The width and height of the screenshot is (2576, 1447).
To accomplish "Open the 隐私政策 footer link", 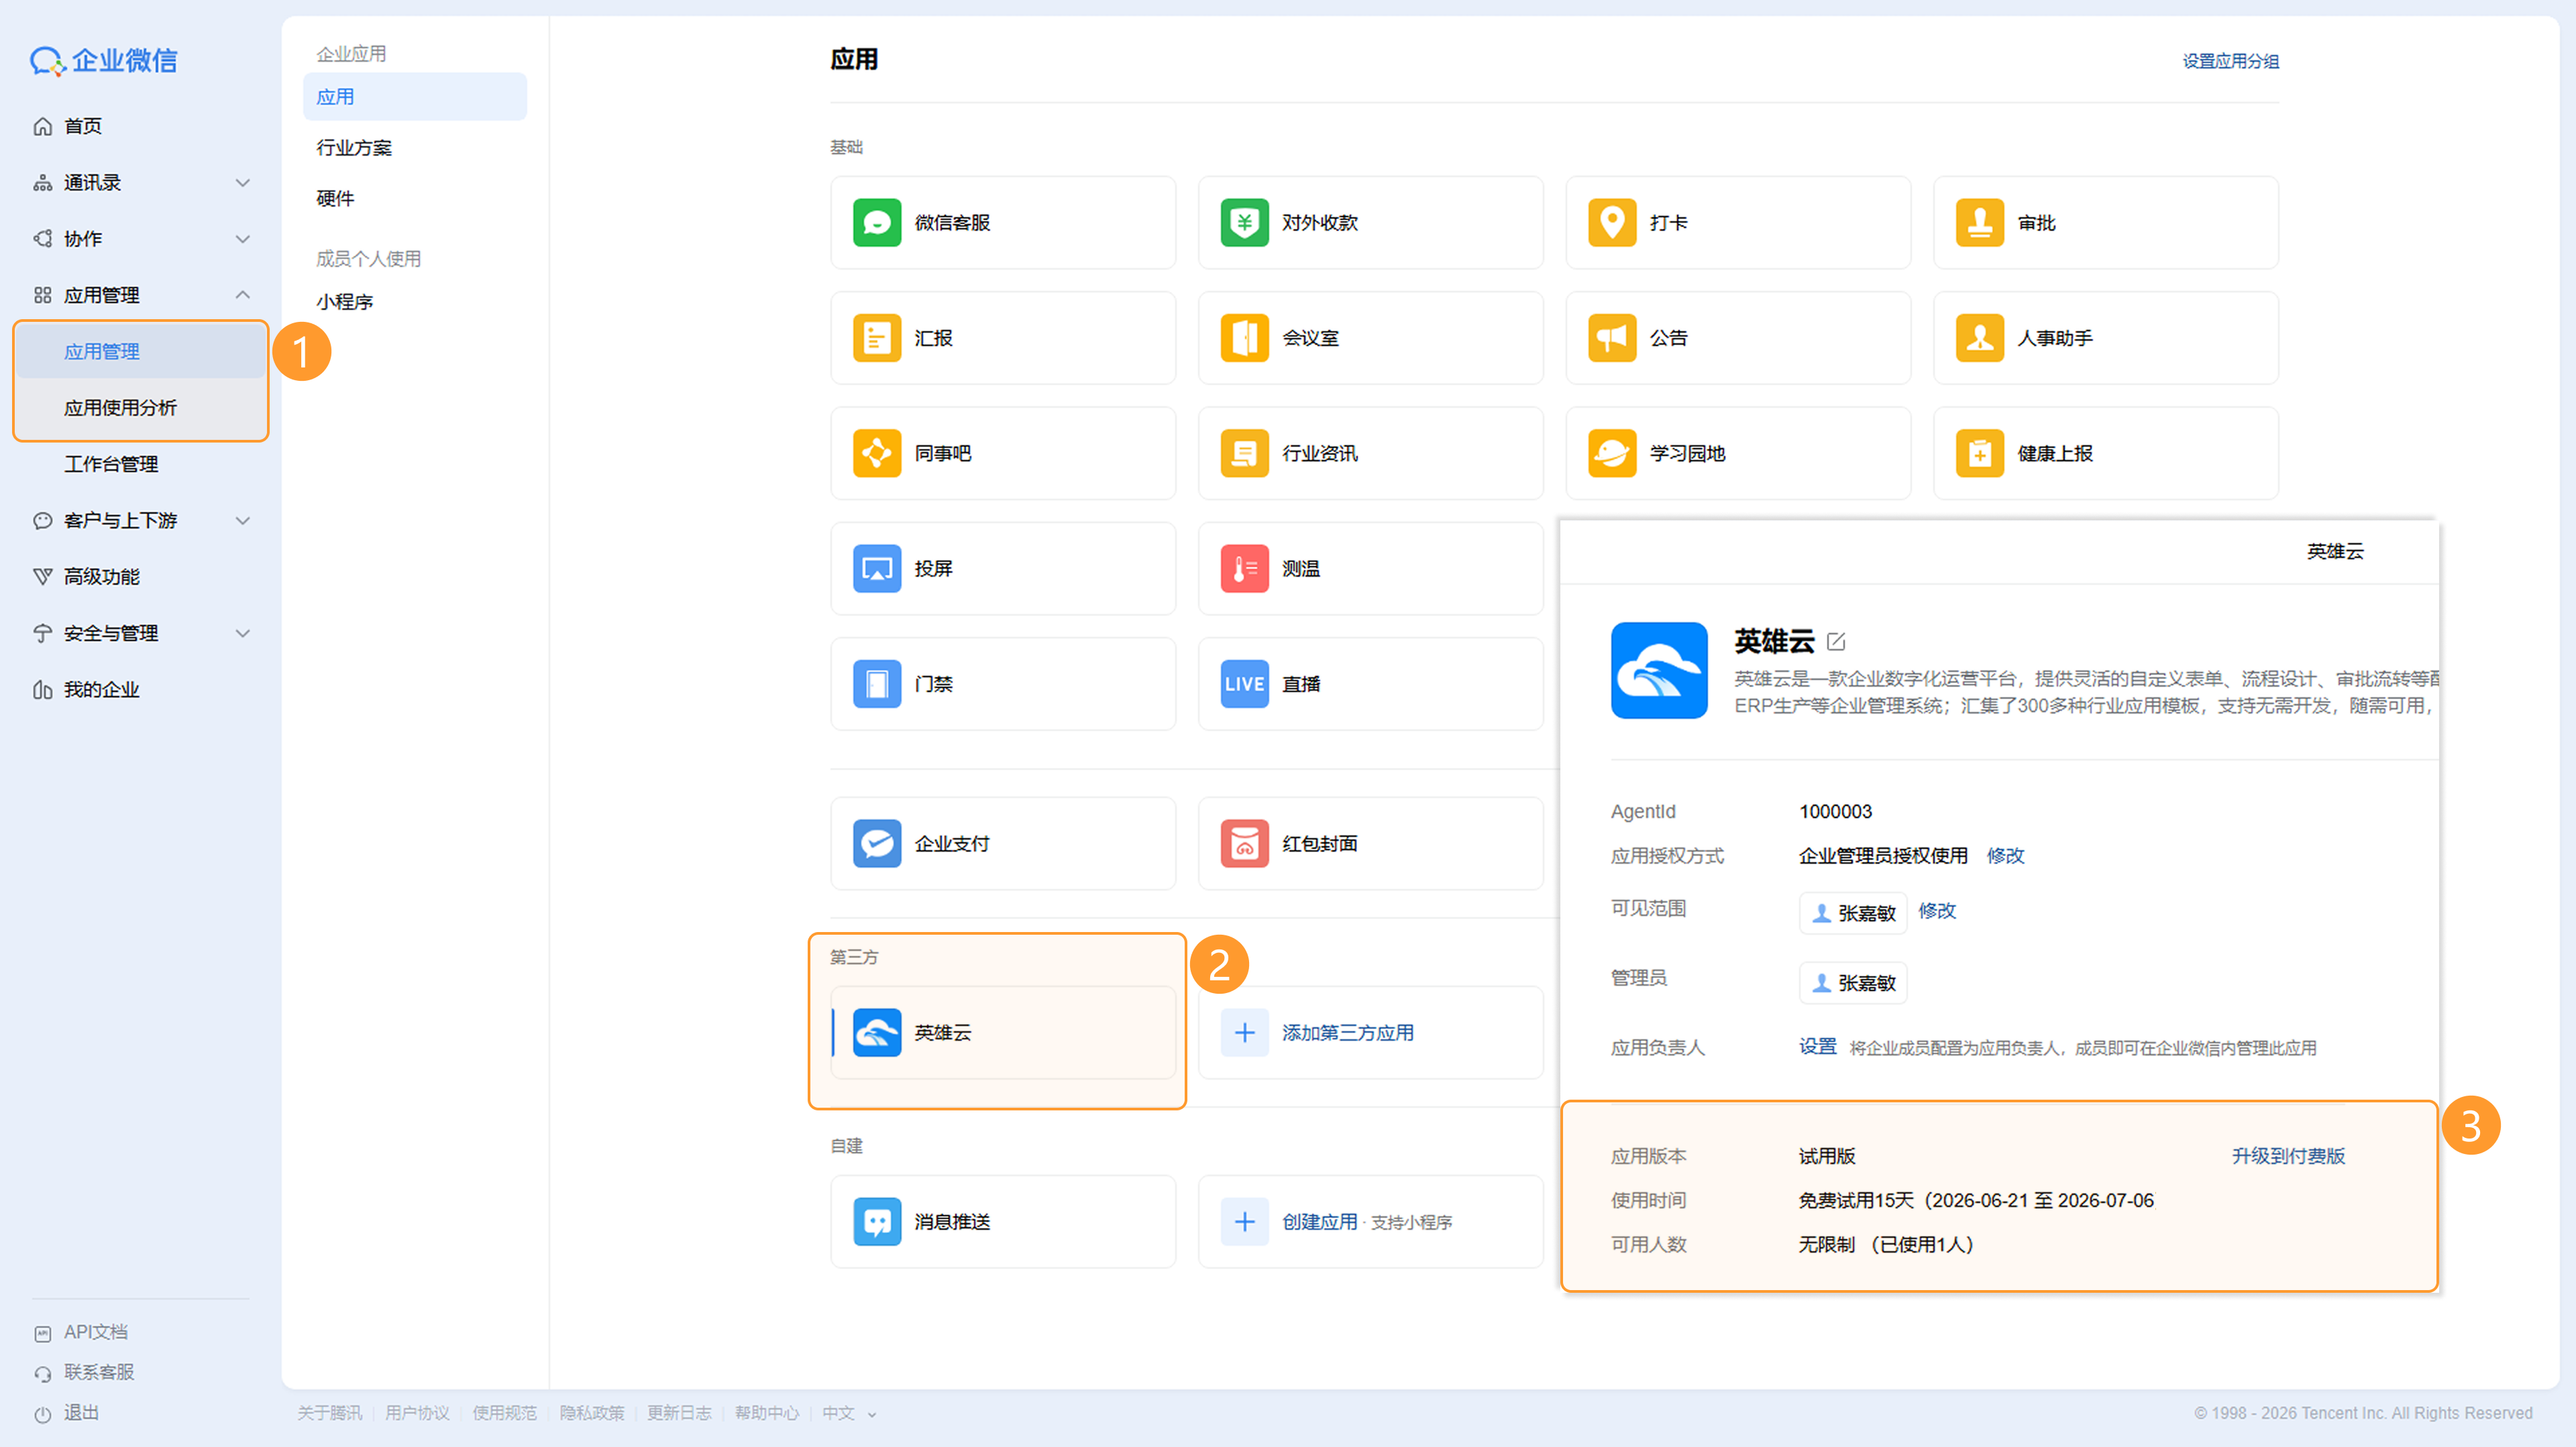I will pyautogui.click(x=591, y=1413).
